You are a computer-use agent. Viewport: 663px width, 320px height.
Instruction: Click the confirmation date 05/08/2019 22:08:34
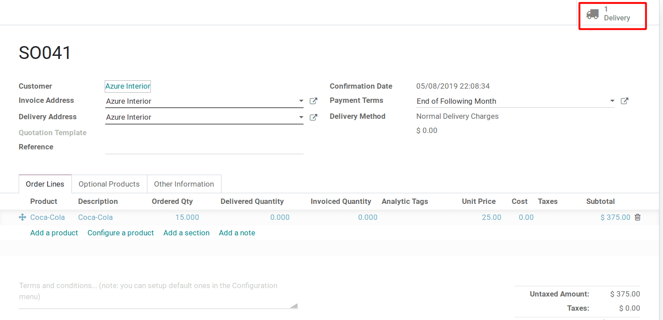(453, 86)
